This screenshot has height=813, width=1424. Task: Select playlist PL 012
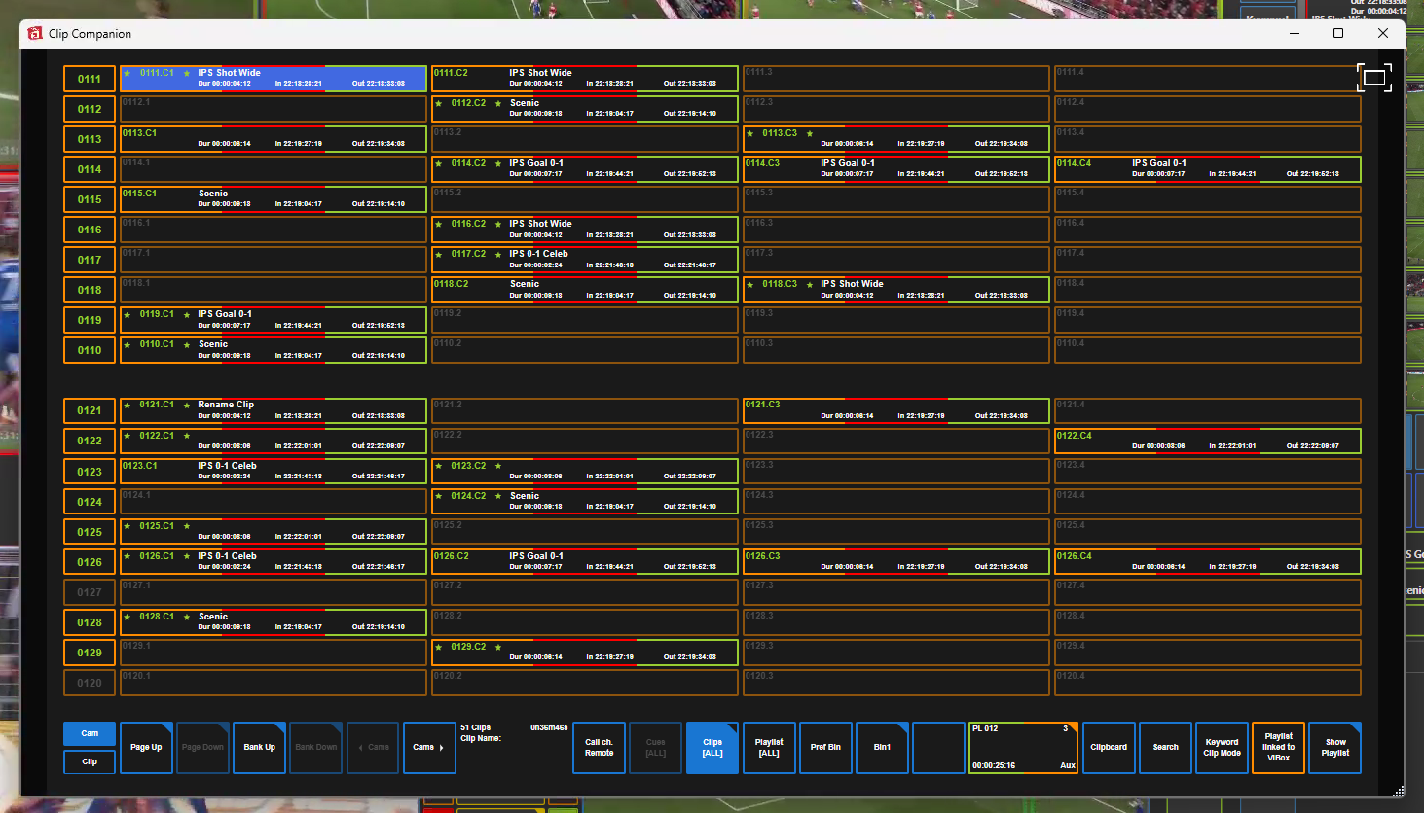tap(1023, 748)
